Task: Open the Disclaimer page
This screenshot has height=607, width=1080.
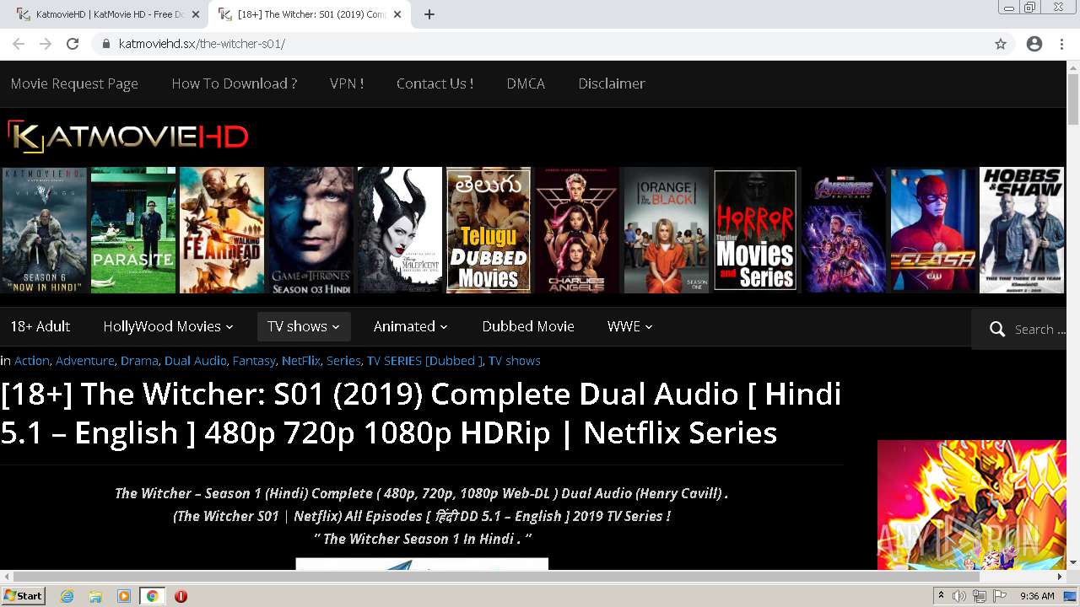Action: 612,83
